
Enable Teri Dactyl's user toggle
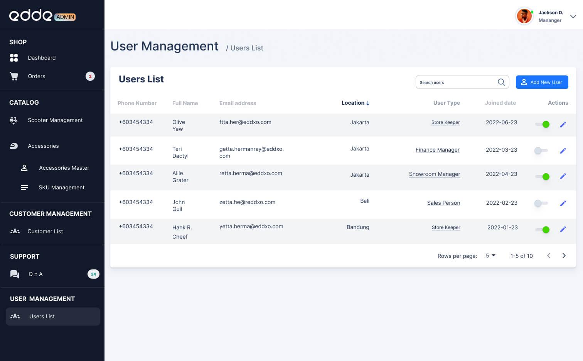pos(541,150)
